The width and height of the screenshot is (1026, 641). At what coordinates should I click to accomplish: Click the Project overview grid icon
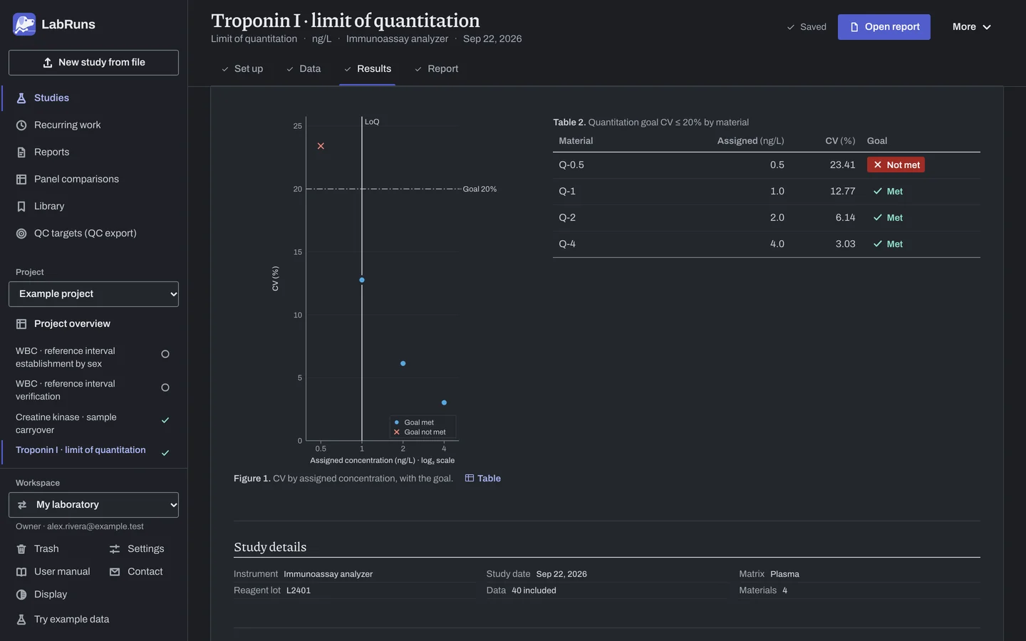[x=21, y=324]
